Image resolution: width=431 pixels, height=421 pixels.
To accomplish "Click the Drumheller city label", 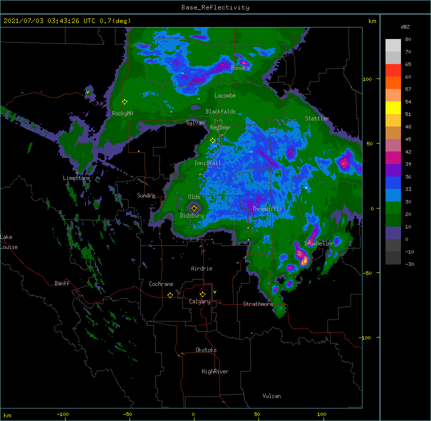I will click(319, 243).
